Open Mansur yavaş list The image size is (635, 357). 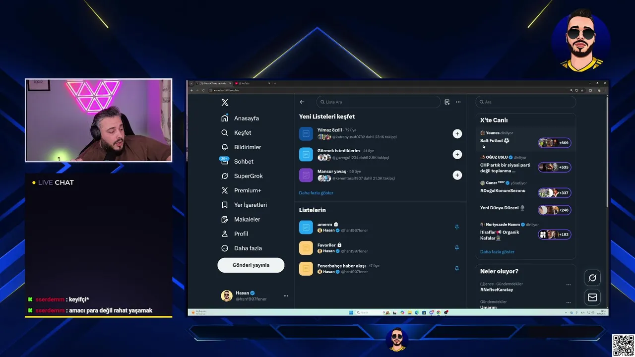(381, 175)
